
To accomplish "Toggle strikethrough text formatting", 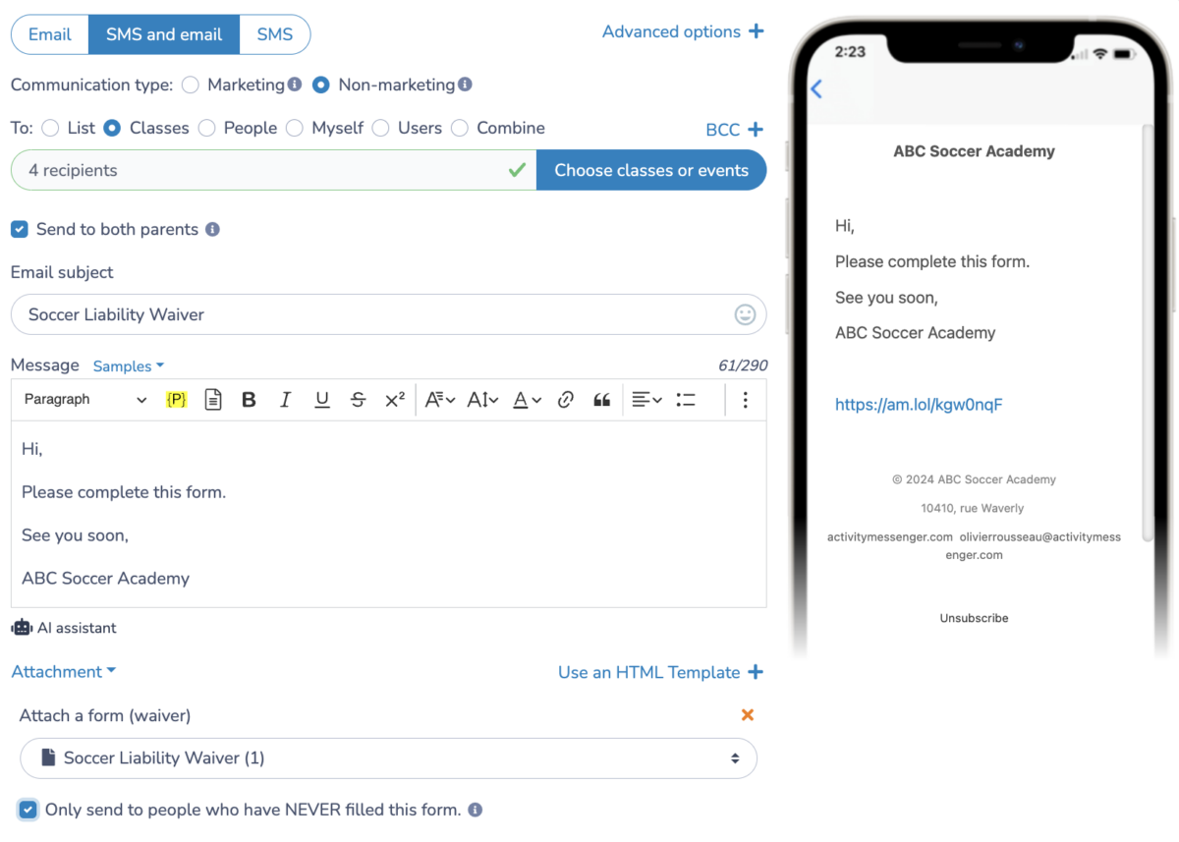I will pos(358,399).
